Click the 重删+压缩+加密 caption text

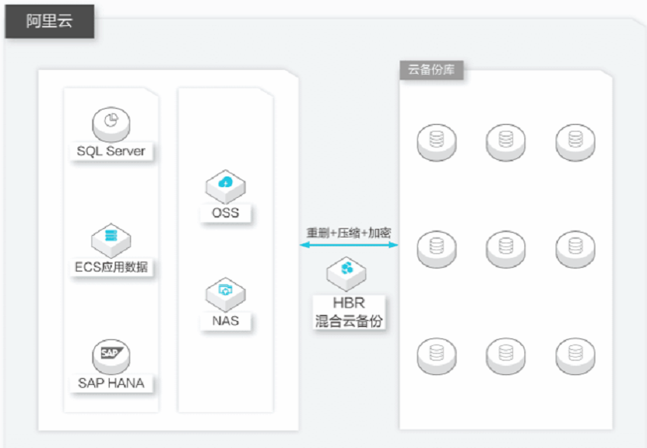[x=349, y=233]
